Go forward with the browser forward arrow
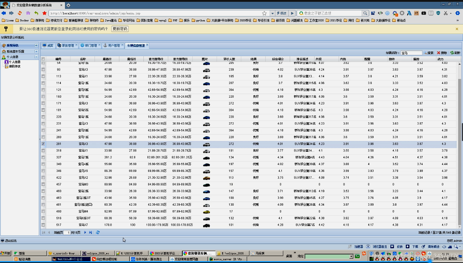The image size is (463, 263). tap(12, 13)
